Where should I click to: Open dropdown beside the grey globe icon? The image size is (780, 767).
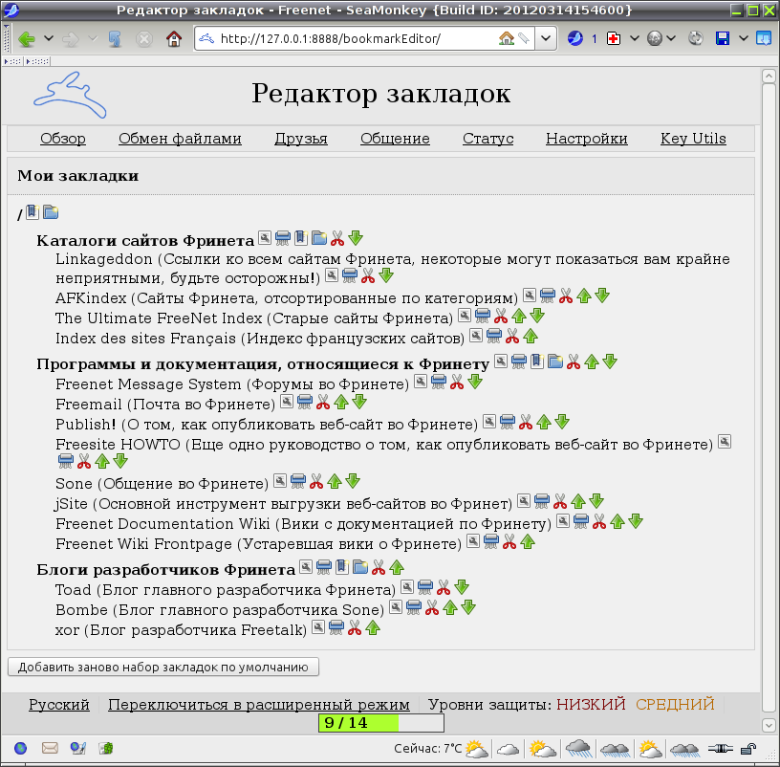(x=671, y=38)
